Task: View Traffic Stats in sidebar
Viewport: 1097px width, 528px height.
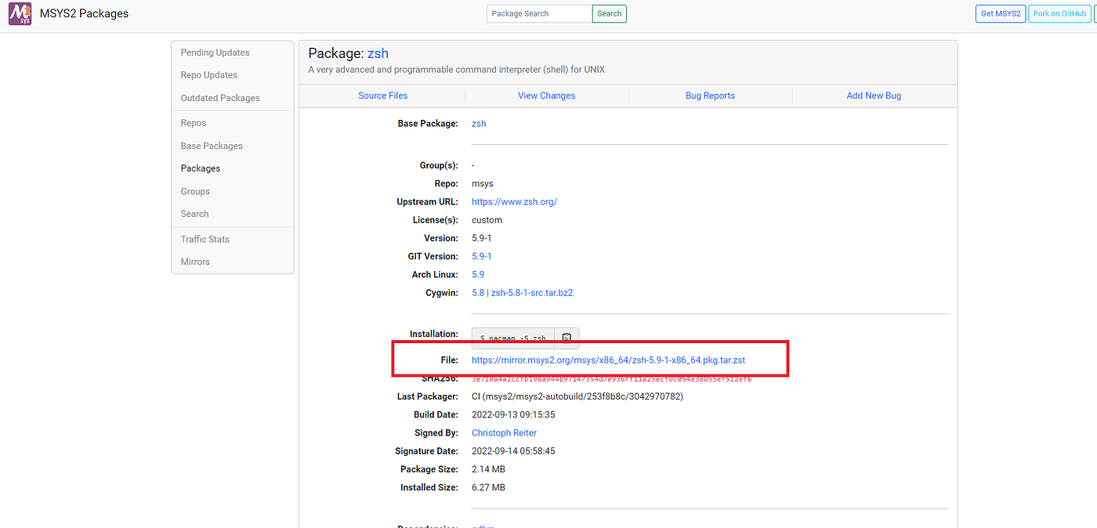Action: [205, 239]
